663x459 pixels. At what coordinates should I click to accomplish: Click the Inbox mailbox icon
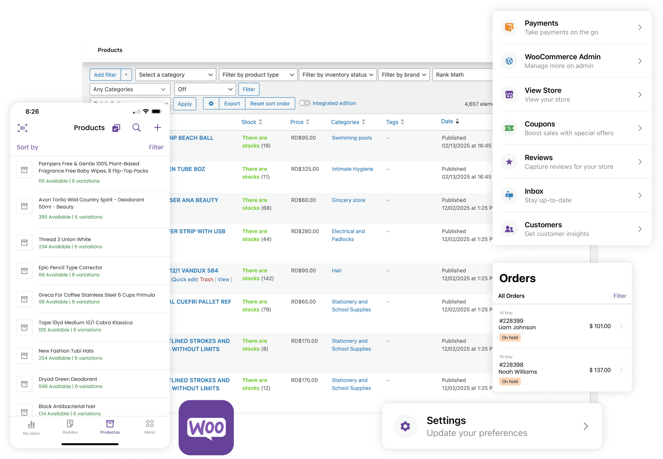point(509,195)
